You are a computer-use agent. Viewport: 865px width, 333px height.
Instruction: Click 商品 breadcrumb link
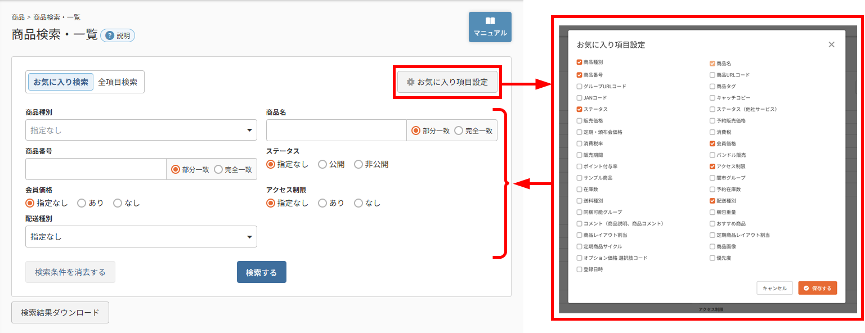point(18,17)
